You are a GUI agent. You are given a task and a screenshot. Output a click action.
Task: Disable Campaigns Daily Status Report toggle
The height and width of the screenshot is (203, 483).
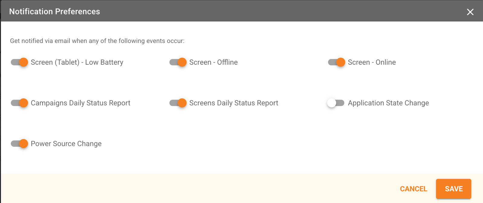click(x=19, y=103)
